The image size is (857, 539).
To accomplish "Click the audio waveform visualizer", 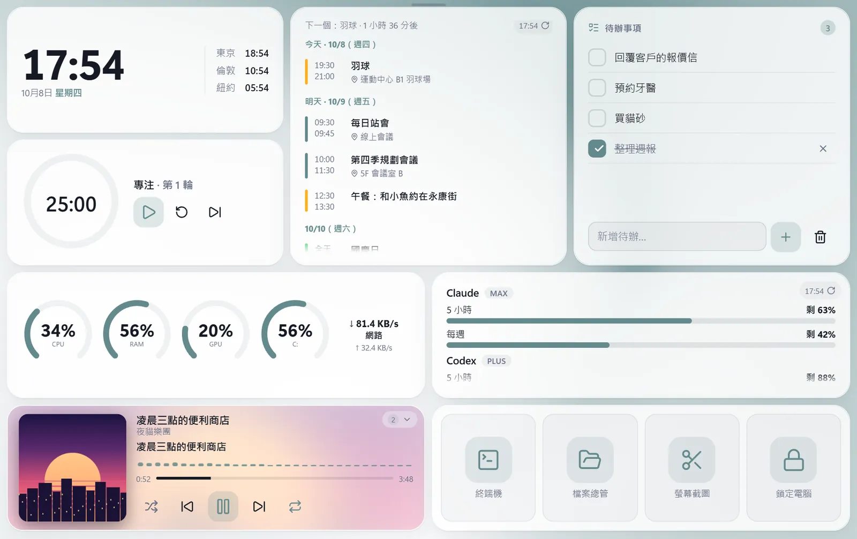I will [274, 465].
